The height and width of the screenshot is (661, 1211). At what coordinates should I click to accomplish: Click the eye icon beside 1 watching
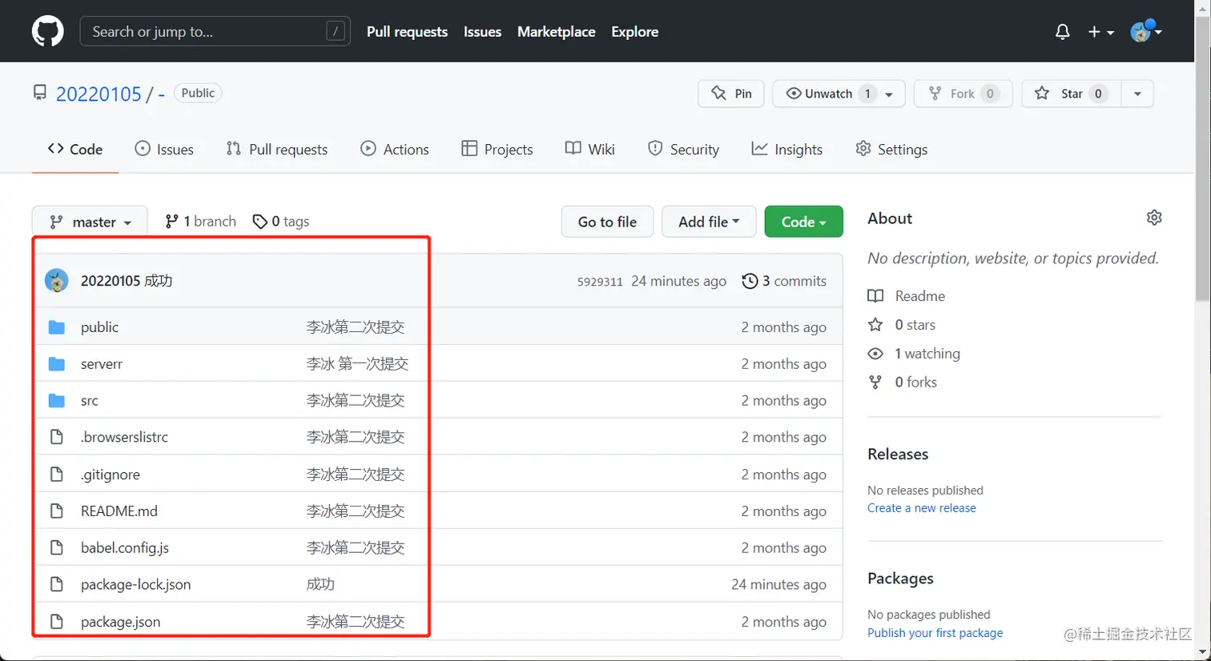875,354
